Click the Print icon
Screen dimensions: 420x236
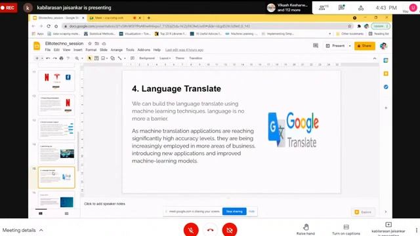61,58
